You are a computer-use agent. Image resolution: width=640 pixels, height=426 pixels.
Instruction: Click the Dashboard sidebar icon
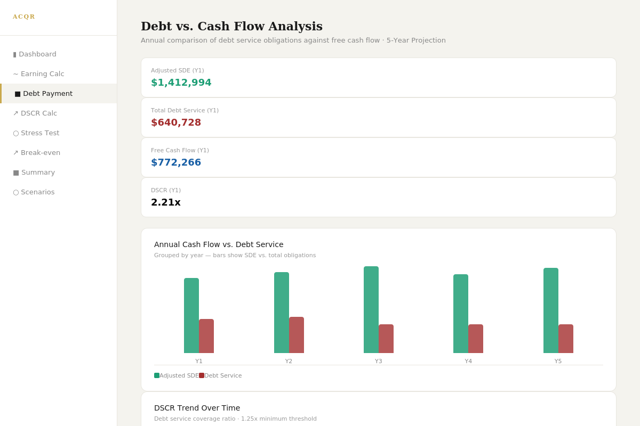pos(15,54)
